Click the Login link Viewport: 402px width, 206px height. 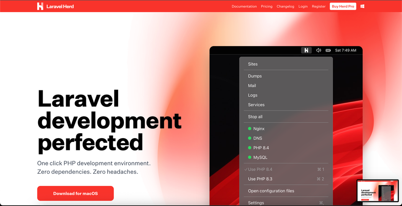coord(303,6)
